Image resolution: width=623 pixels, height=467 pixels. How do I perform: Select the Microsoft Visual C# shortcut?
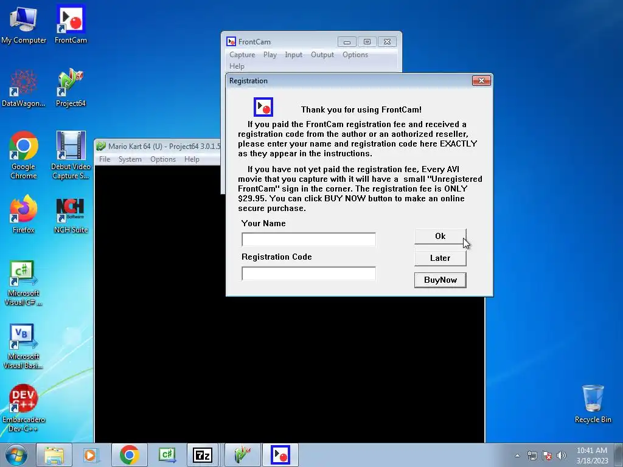(x=24, y=283)
